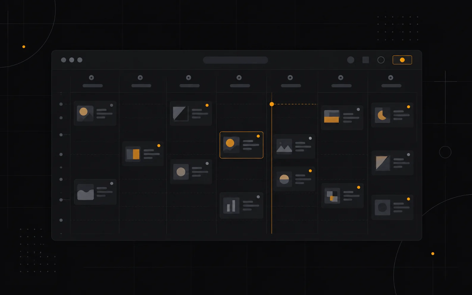Click the half-filled circle thumbnail icon
Viewport: 472px width, 295px height.
284,179
